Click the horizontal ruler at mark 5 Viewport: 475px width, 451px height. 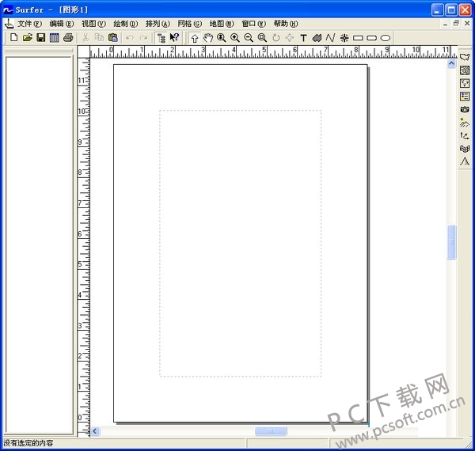[264, 51]
